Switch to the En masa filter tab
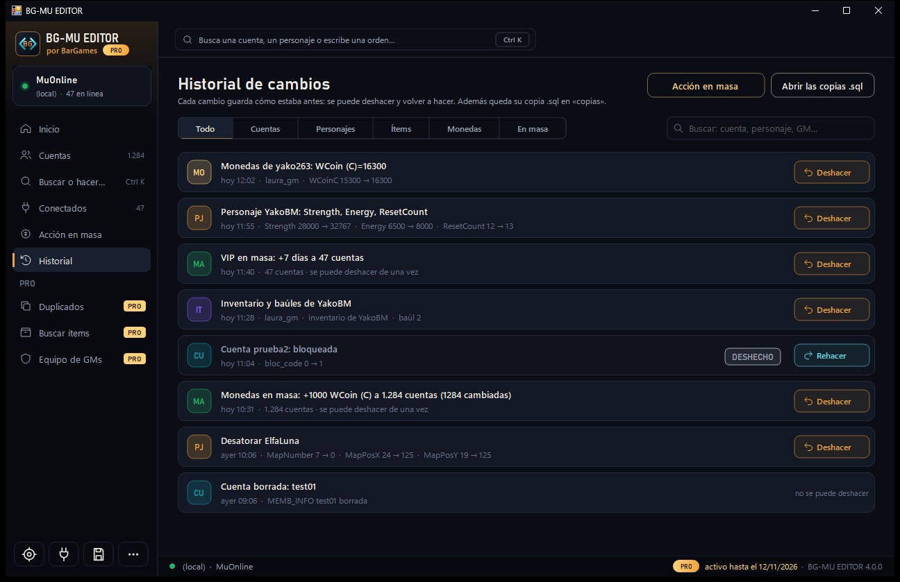Viewport: 900px width, 582px height. click(x=533, y=129)
